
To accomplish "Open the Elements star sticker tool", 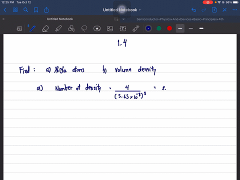I will click(97, 28).
